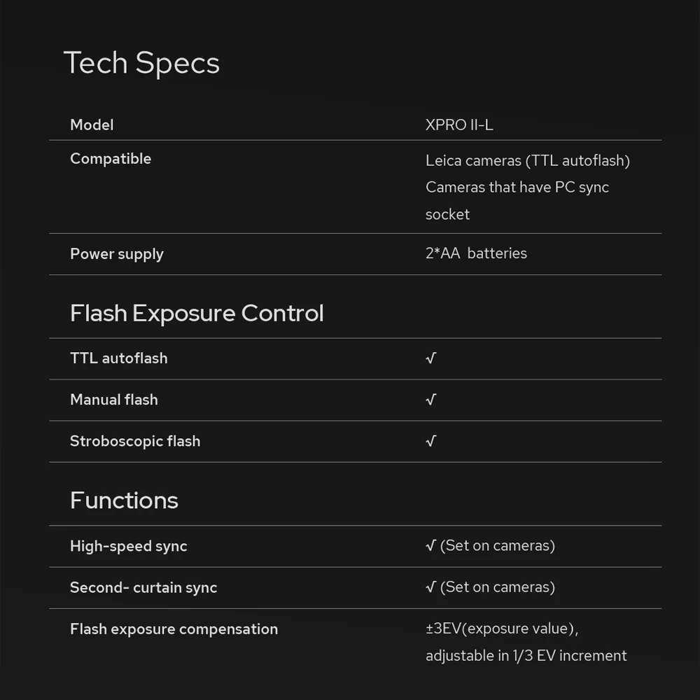
Task: Click the Manual flash checkmark
Action: pyautogui.click(x=430, y=400)
